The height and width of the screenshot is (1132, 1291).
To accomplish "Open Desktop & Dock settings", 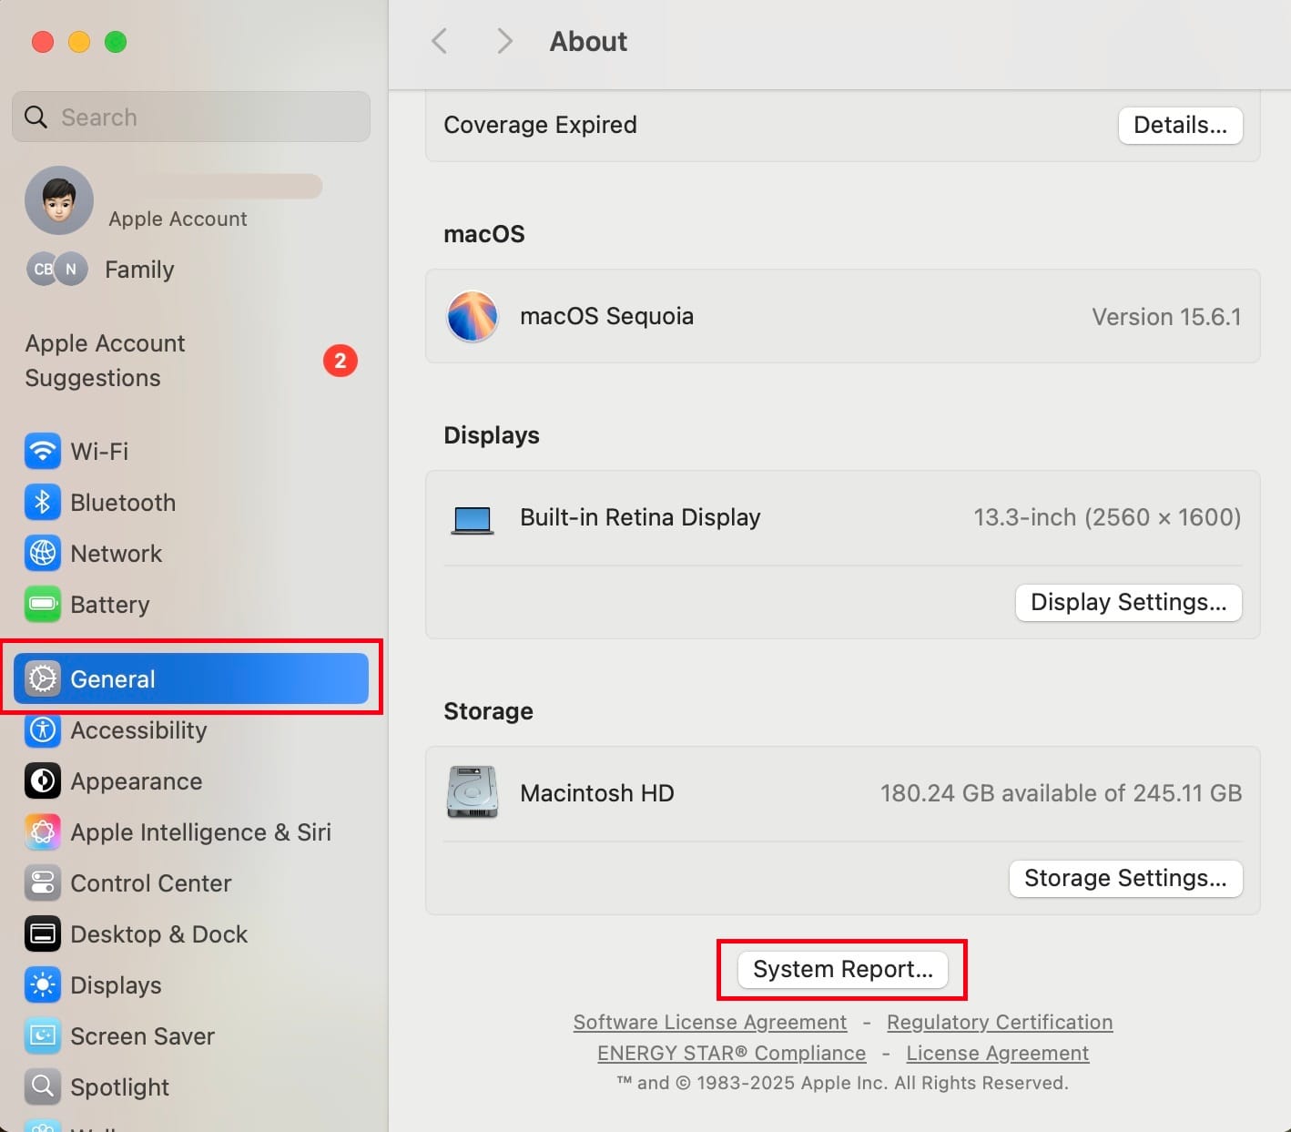I will [158, 934].
